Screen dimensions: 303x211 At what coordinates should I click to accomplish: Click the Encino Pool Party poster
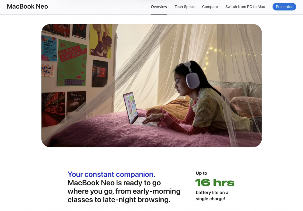pyautogui.click(x=49, y=48)
